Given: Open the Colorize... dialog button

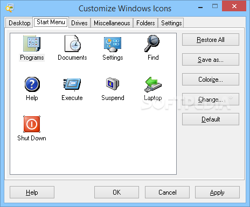Looking at the screenshot, I should pos(211,80).
